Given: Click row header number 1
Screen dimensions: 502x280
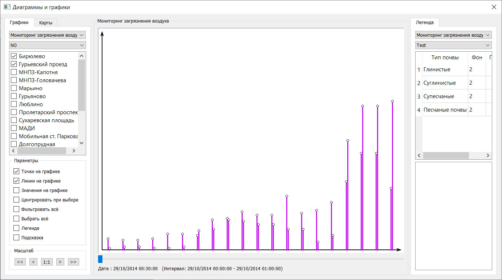Looking at the screenshot, I should [419, 69].
